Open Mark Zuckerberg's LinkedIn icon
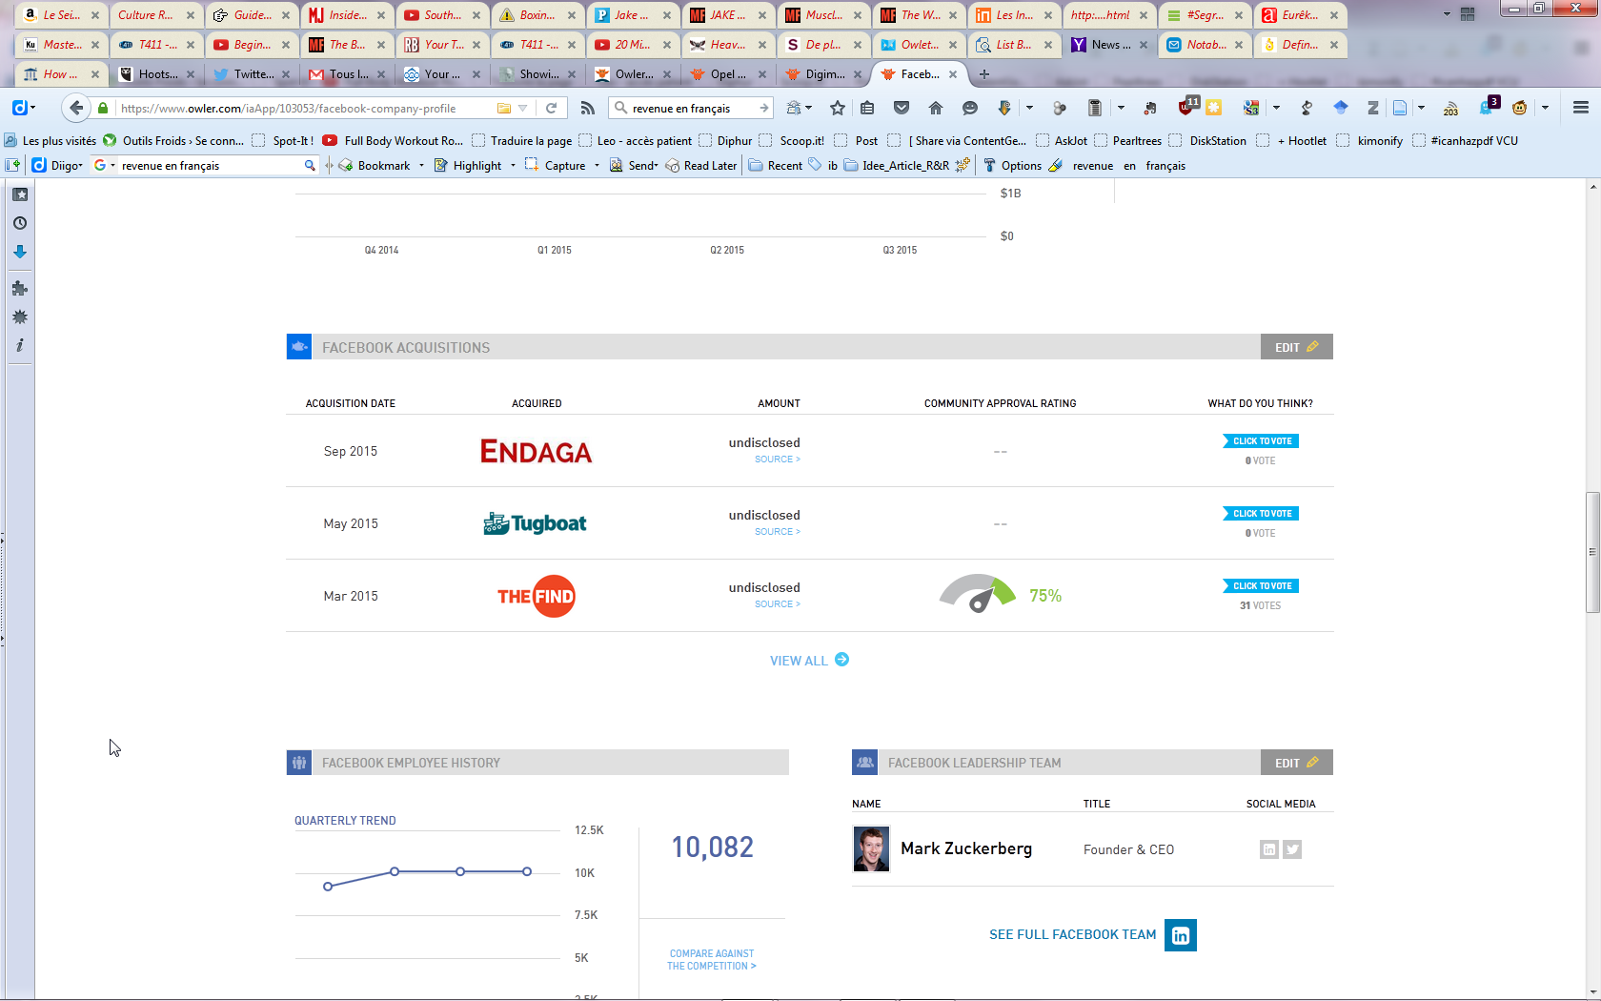1601x1001 pixels. pos(1269,849)
